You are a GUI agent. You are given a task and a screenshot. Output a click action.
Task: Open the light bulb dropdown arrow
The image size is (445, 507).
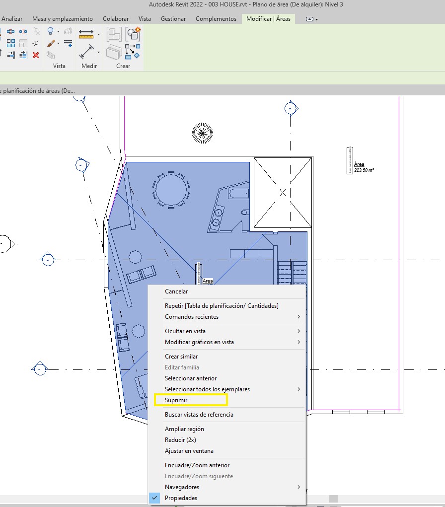click(58, 32)
